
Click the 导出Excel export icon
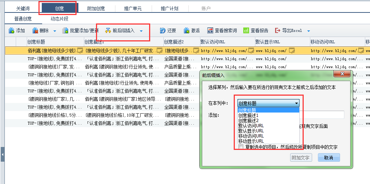pyautogui.click(x=278, y=31)
